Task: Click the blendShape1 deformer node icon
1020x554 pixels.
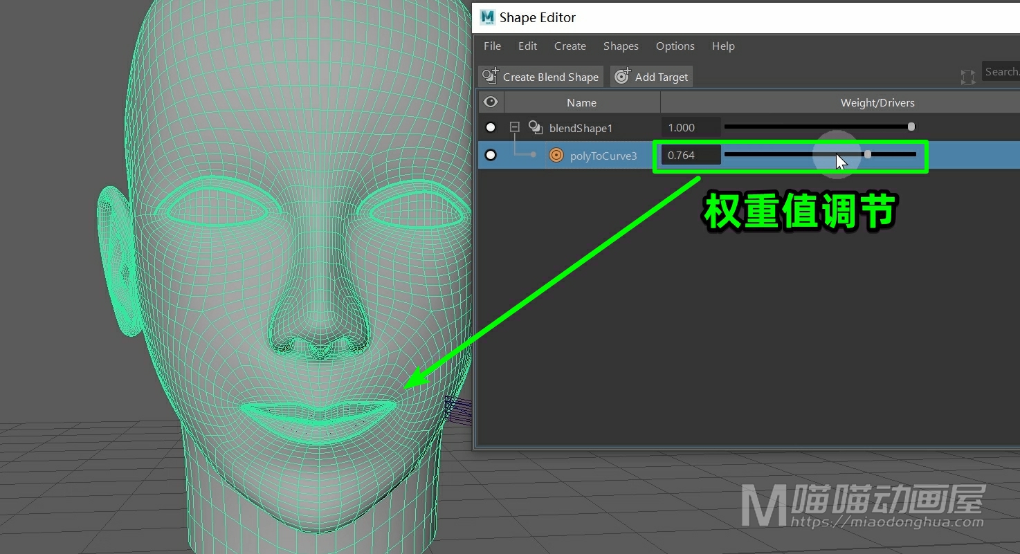Action: (x=535, y=127)
